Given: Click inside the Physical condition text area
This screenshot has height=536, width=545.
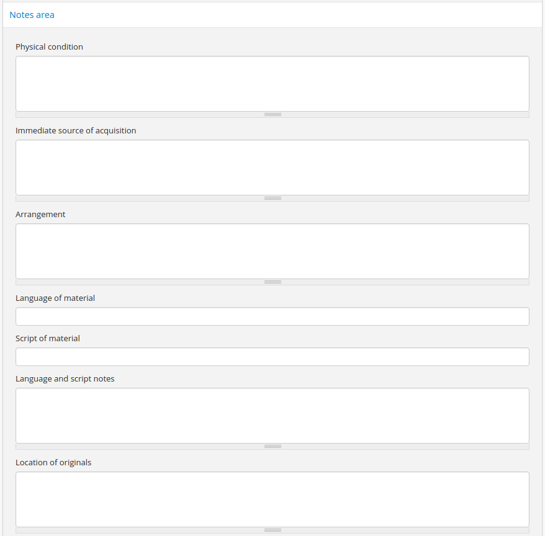Looking at the screenshot, I should tap(272, 84).
